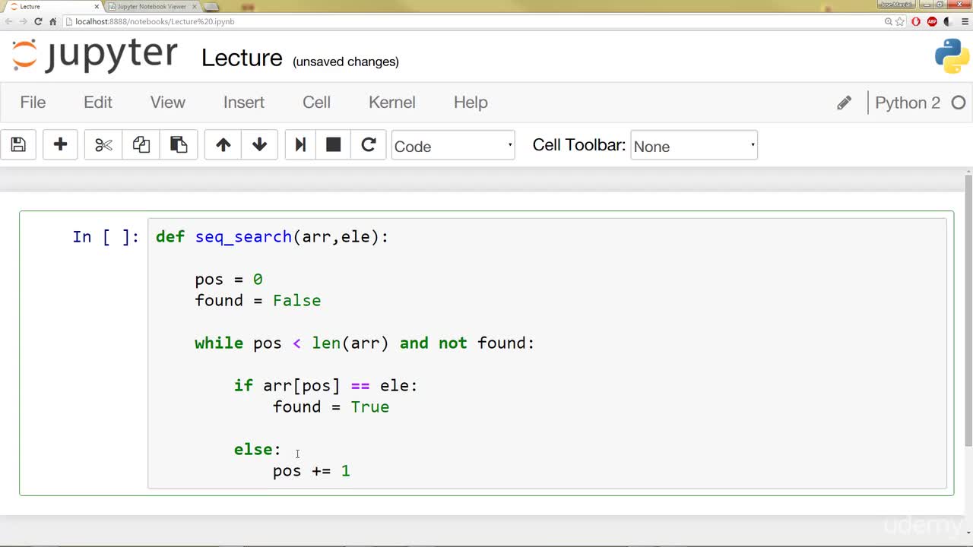Paste cells below using the clipboard icon
This screenshot has width=973, height=547.
click(x=179, y=144)
